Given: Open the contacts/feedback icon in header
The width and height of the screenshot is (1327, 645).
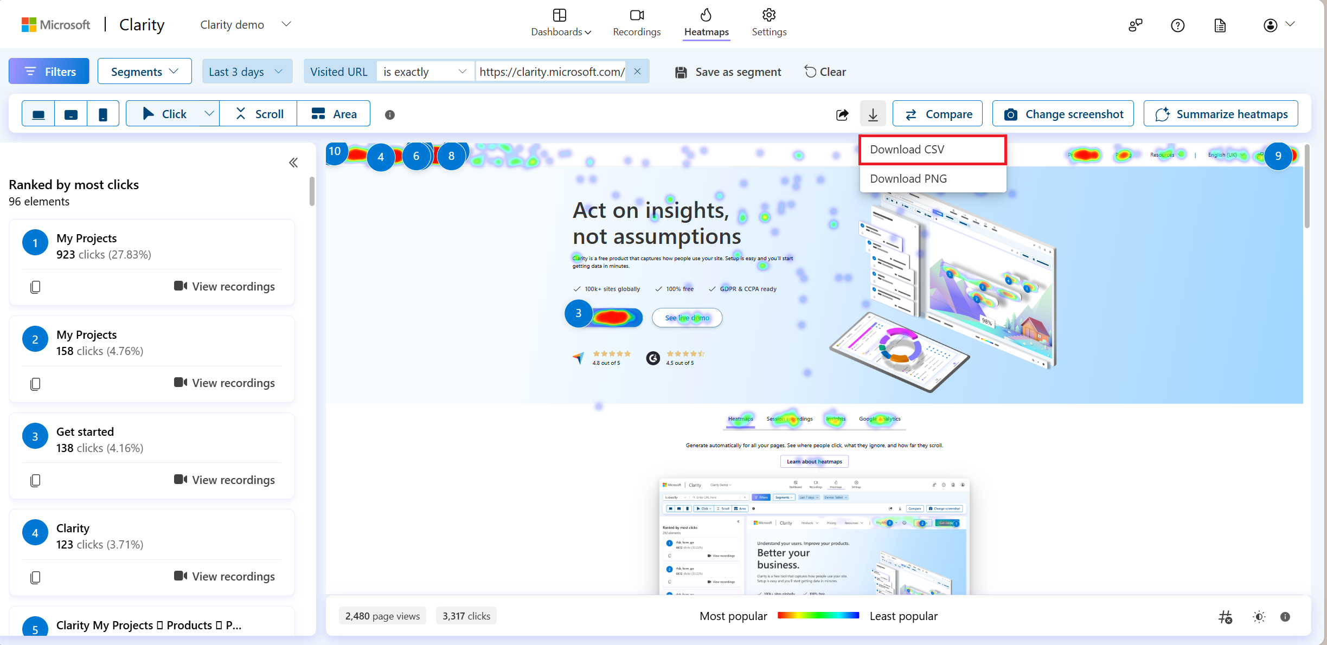Looking at the screenshot, I should (x=1135, y=25).
